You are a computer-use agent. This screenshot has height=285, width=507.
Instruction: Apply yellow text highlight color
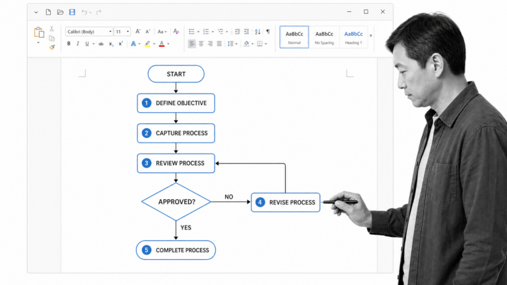coord(147,44)
